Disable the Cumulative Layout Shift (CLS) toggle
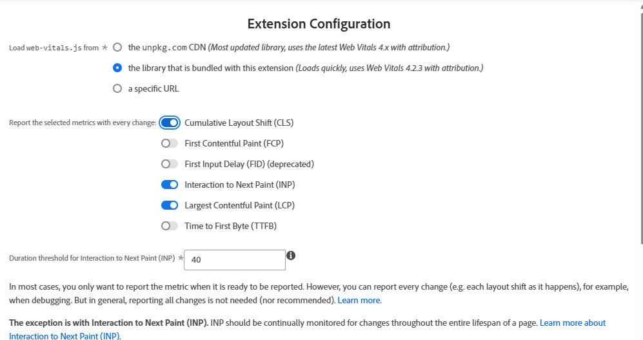The image size is (643, 340). click(170, 123)
